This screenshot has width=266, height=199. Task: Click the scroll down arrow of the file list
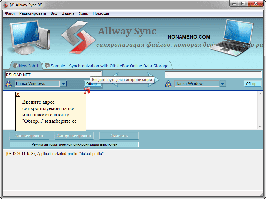click(x=260, y=127)
